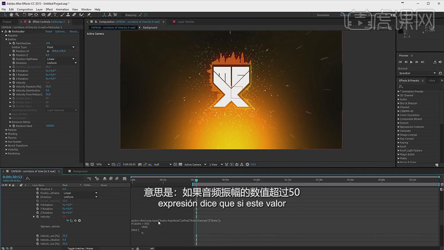Select the Zoom magnifier tool
Image resolution: width=444 pixels, height=250 pixels.
pyautogui.click(x=17, y=15)
